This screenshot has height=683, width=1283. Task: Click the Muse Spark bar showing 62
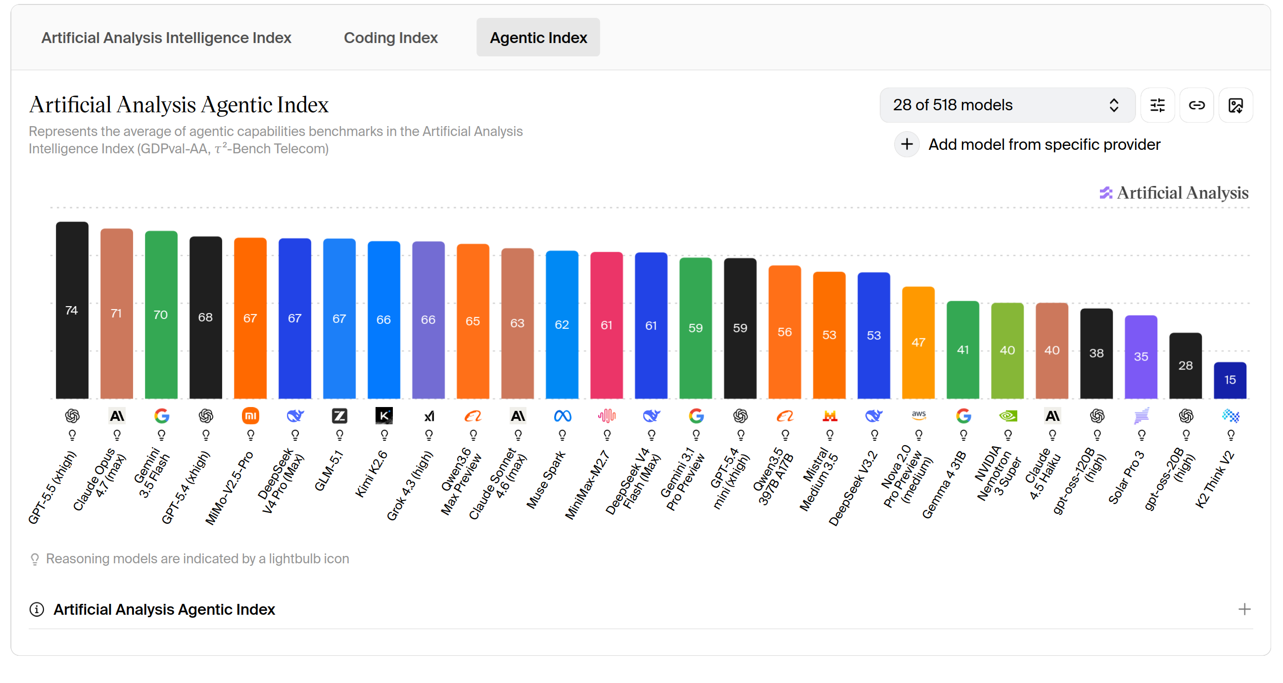562,324
